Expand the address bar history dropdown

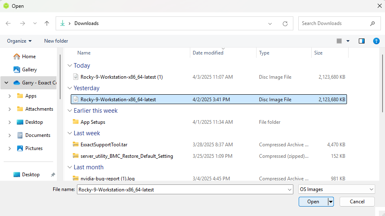[x=270, y=24]
